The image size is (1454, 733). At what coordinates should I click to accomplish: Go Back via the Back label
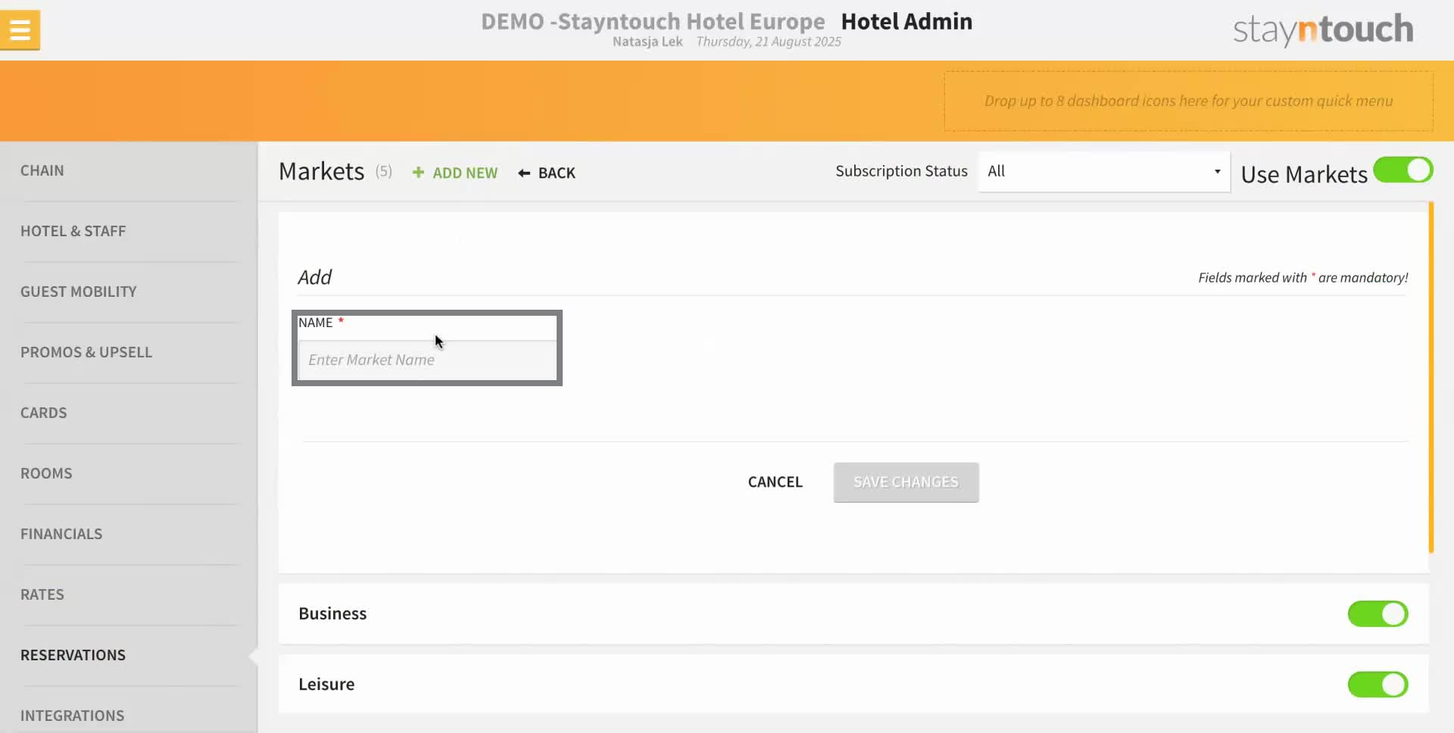click(x=557, y=173)
